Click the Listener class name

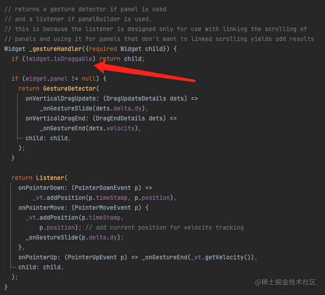pos(50,178)
